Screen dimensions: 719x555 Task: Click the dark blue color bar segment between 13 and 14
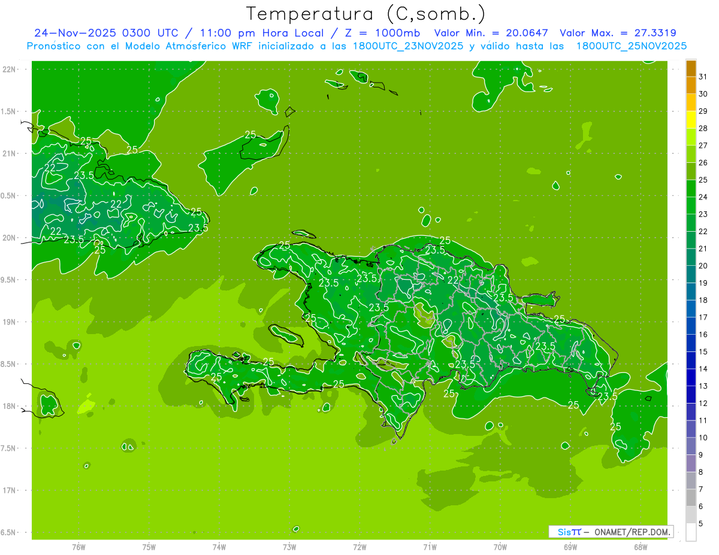point(691,378)
